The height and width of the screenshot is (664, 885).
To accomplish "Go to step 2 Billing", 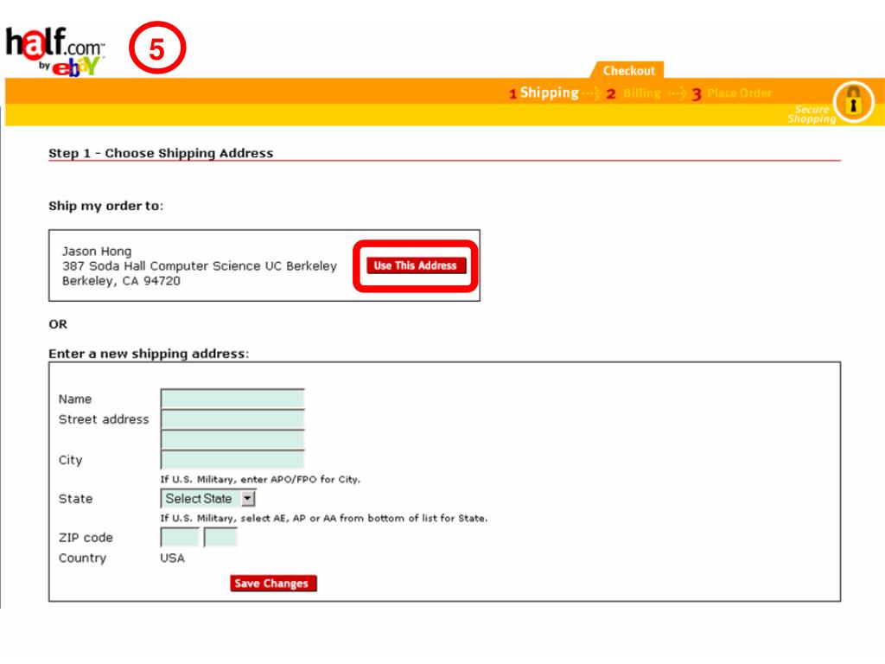I will pyautogui.click(x=634, y=93).
